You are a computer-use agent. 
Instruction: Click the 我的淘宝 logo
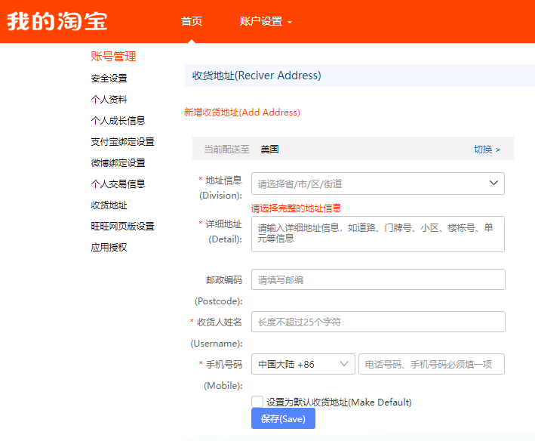[x=57, y=21]
